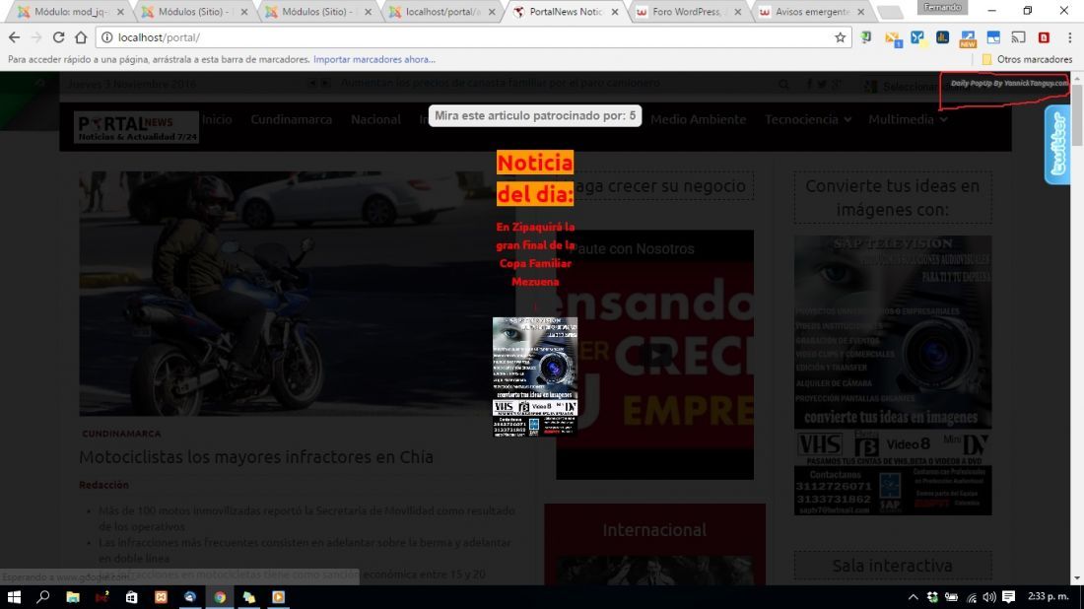Show hidden system tray icons

coord(914,596)
